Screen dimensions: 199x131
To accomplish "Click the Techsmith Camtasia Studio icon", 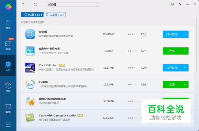I will point(30,118).
